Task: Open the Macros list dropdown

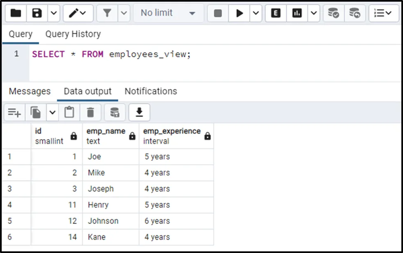Action: click(x=383, y=13)
